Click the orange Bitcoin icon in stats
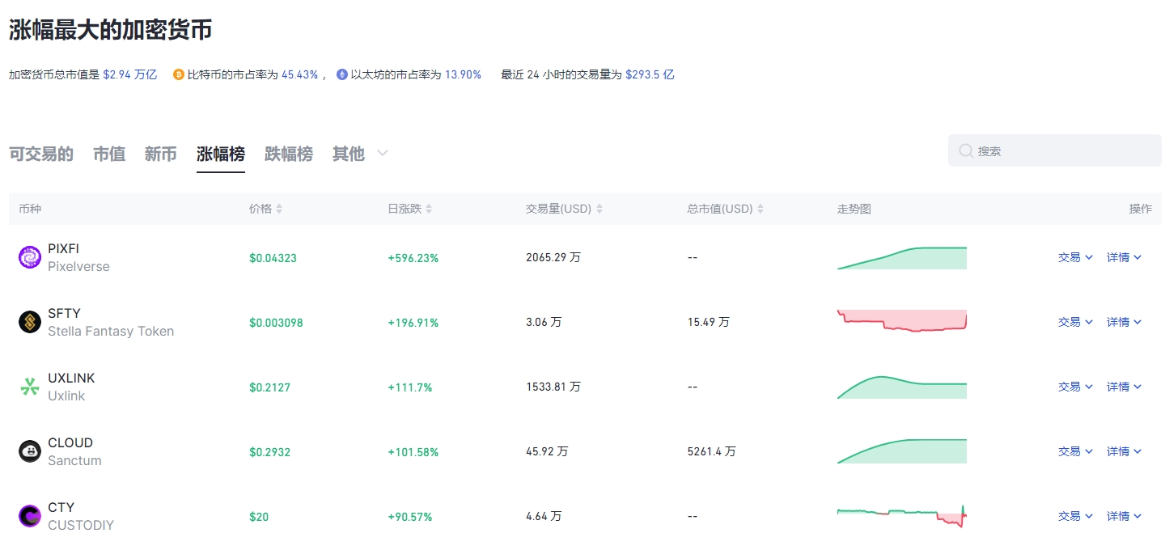This screenshot has height=550, width=1165. tap(179, 74)
